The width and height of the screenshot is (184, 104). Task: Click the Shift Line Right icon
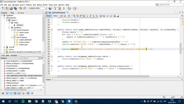[x=104, y=16]
